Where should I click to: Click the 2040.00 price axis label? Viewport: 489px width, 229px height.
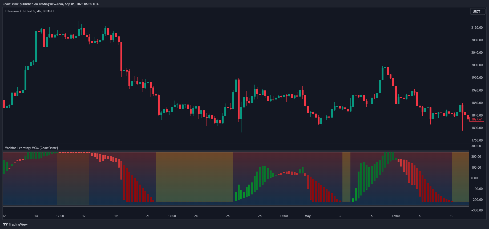click(x=477, y=53)
